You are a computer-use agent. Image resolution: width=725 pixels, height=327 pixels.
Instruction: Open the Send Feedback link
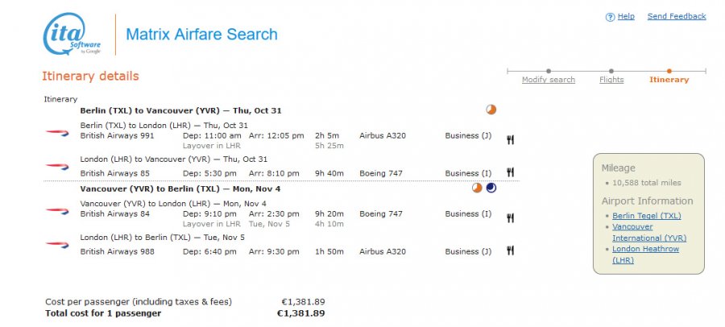(x=676, y=16)
